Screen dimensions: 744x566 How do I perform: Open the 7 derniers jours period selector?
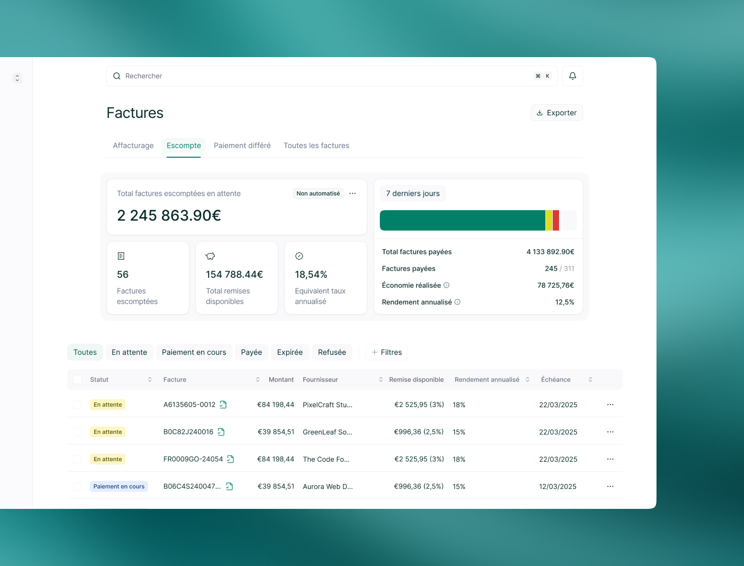pyautogui.click(x=413, y=193)
